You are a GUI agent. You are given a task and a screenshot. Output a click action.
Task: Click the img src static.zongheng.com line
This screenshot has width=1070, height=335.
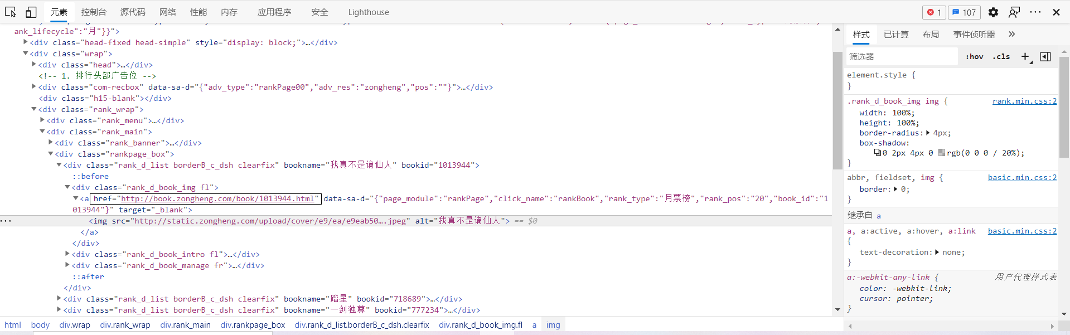coord(416,221)
